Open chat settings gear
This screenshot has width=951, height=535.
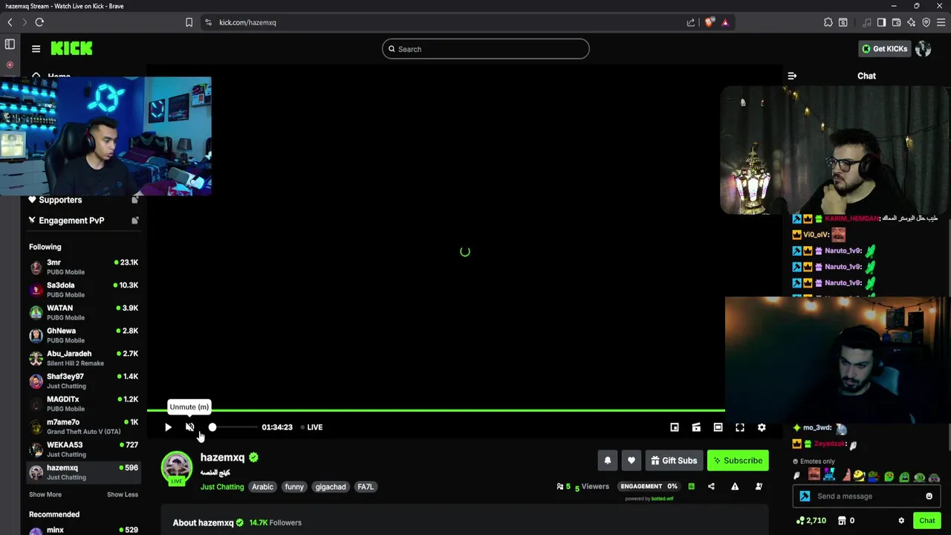click(901, 521)
